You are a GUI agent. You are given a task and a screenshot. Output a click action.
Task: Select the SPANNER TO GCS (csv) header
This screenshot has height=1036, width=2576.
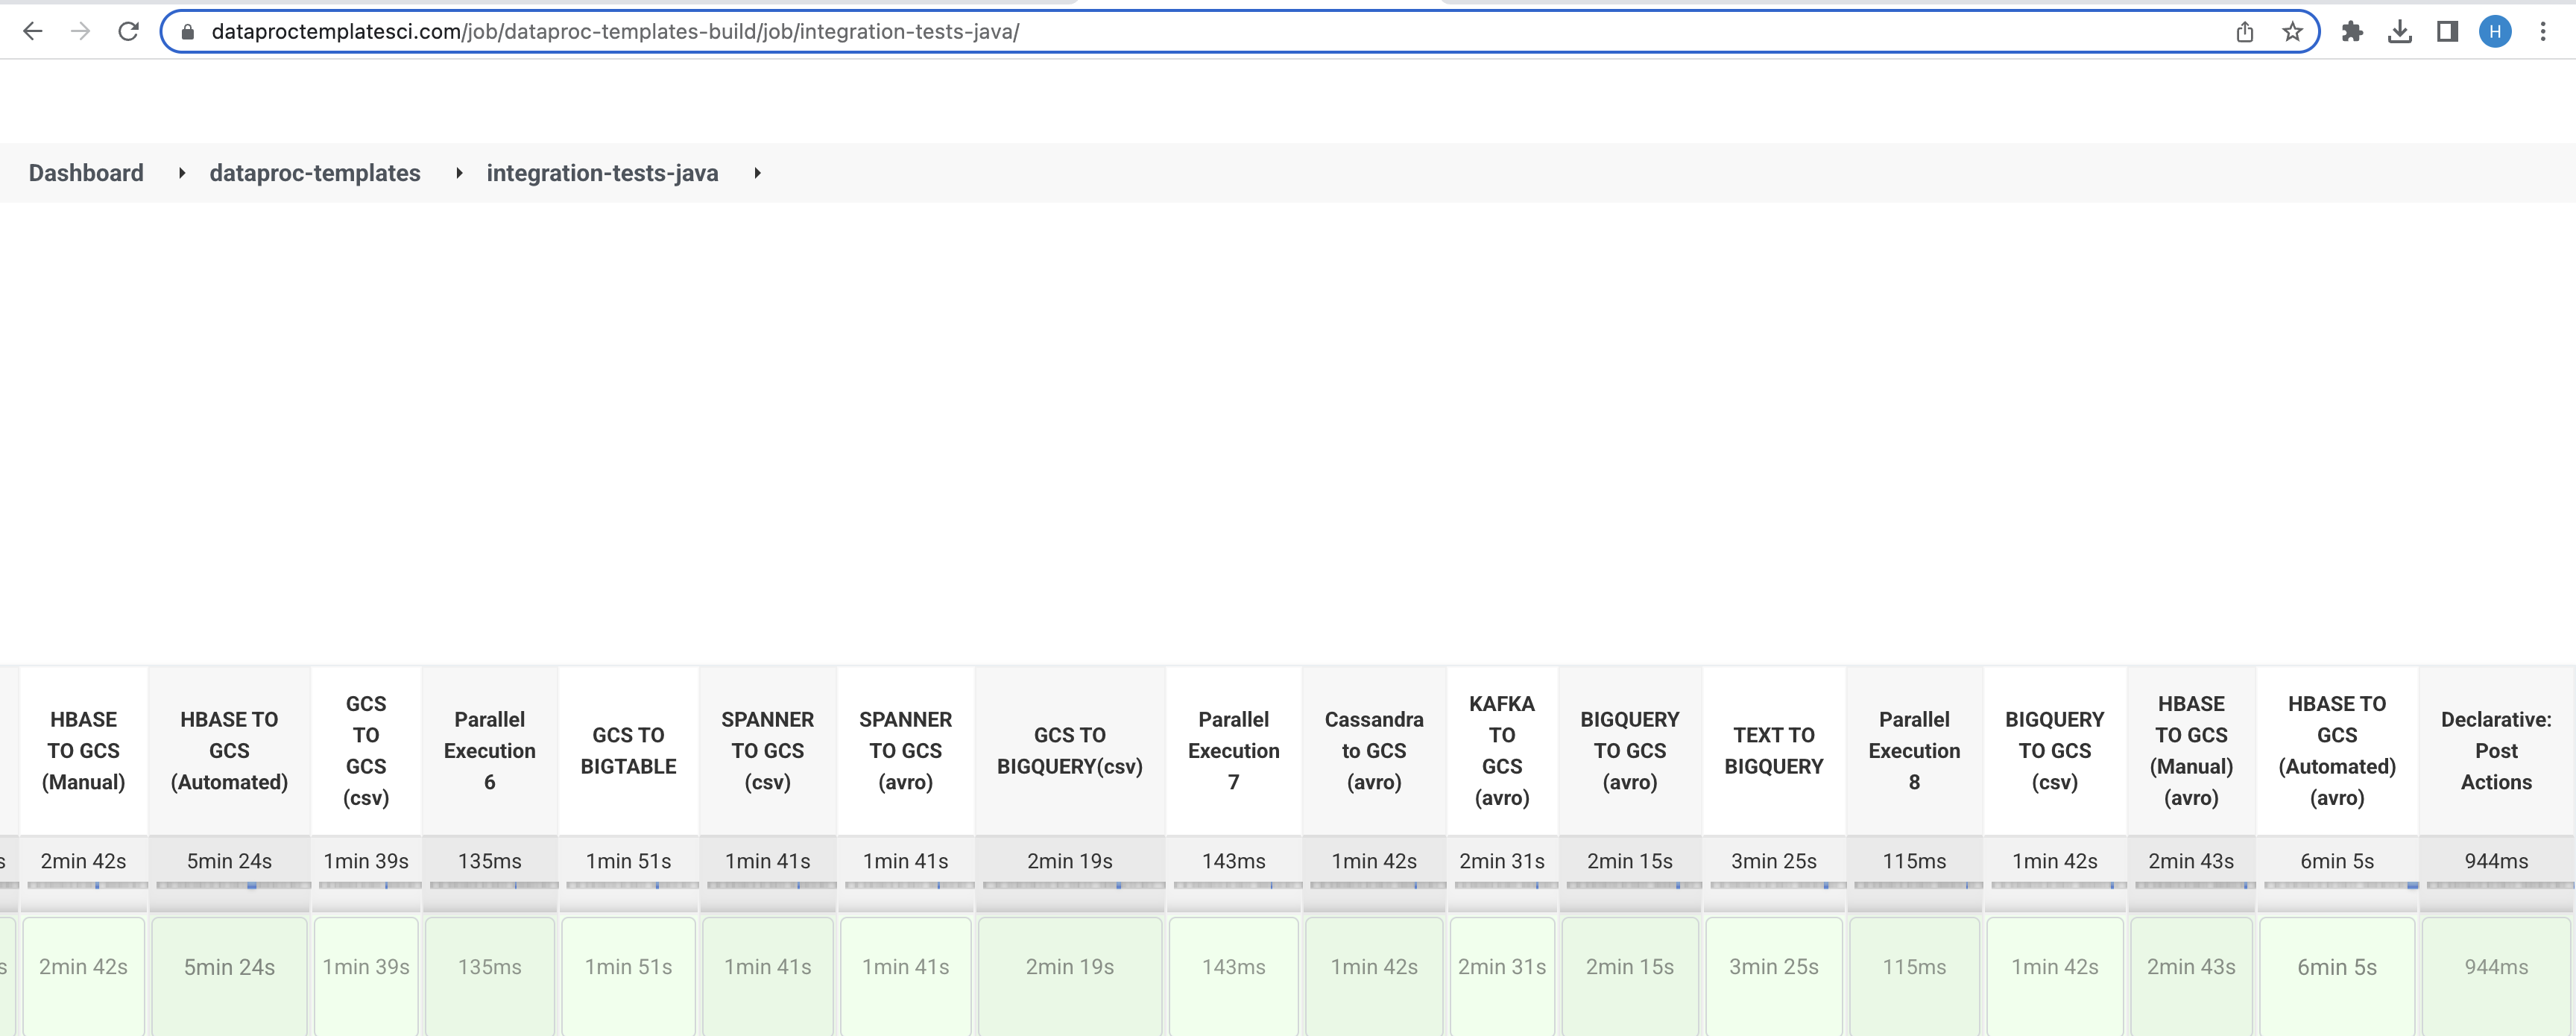pos(768,750)
